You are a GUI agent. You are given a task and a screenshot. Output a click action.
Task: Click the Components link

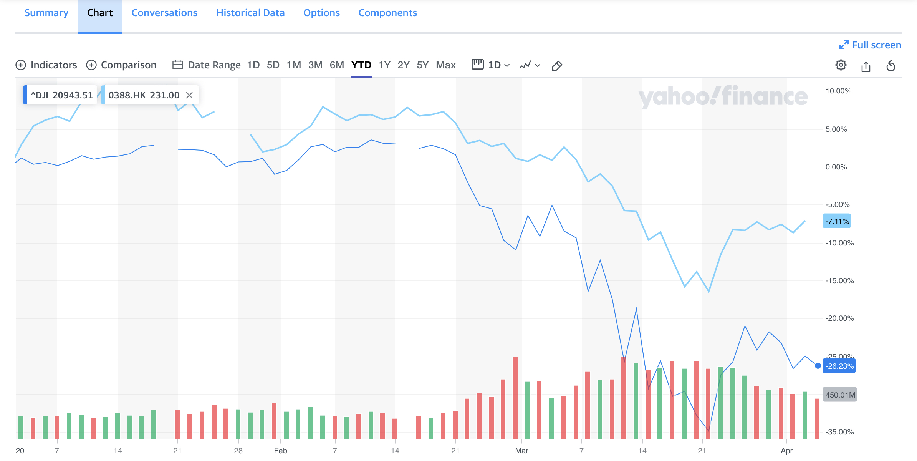click(x=387, y=13)
